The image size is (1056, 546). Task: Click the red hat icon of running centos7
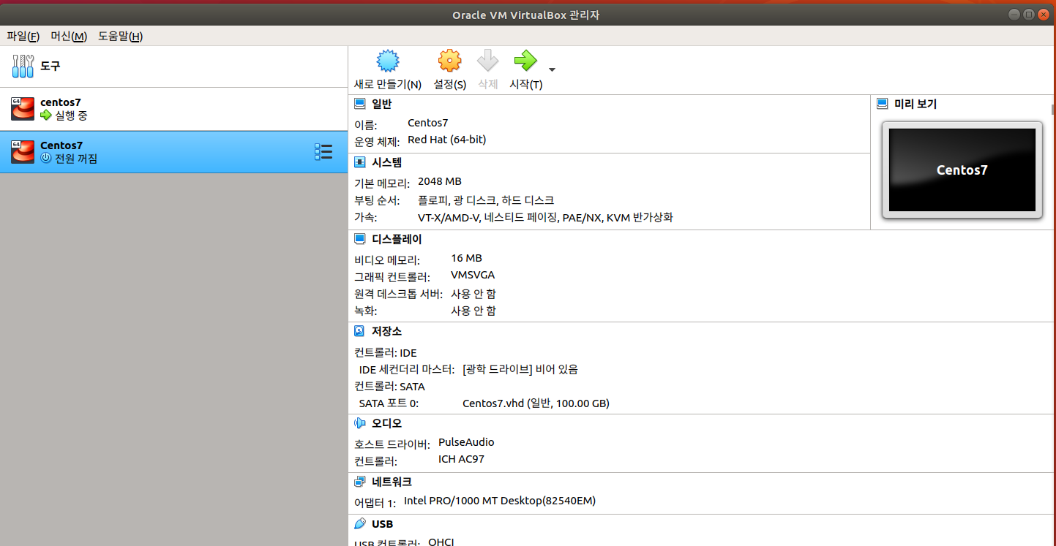pos(23,108)
